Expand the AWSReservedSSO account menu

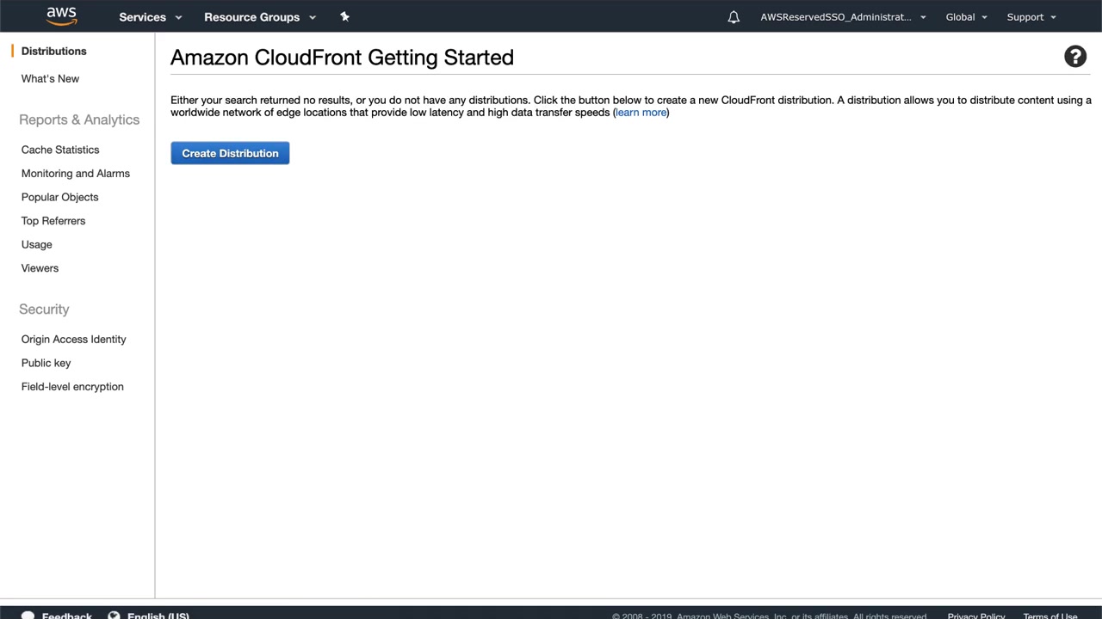(x=842, y=17)
